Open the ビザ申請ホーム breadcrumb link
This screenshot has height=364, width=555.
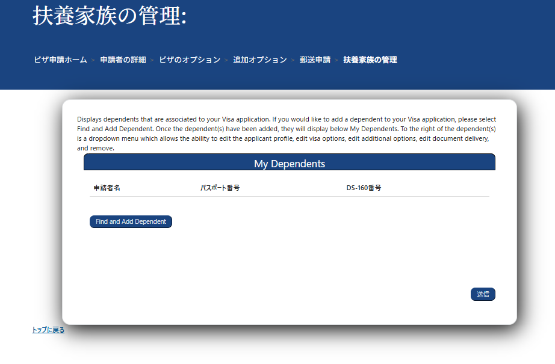click(60, 60)
